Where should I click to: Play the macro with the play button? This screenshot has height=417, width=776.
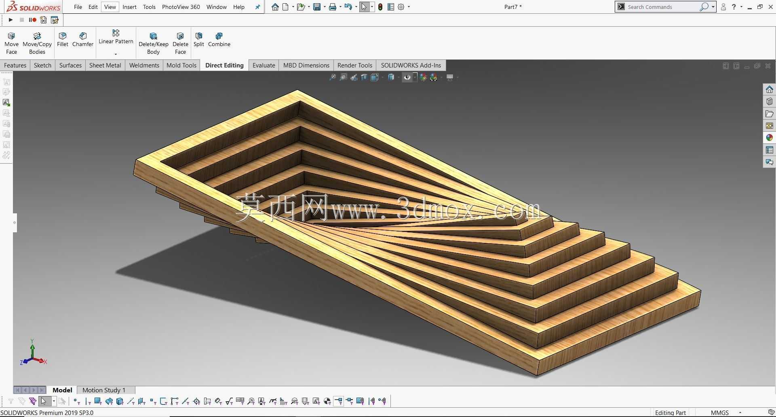click(x=11, y=20)
